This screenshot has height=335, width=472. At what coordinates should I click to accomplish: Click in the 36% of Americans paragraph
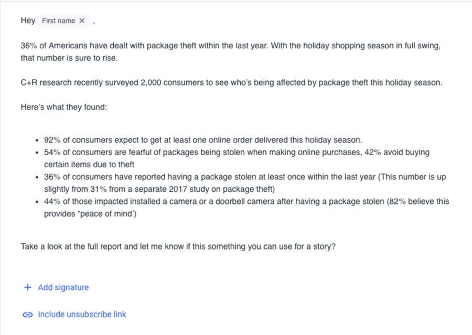231,52
